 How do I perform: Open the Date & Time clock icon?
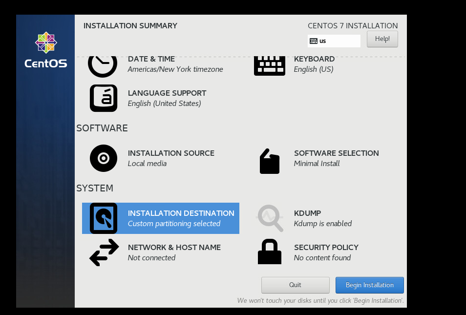[x=103, y=66]
